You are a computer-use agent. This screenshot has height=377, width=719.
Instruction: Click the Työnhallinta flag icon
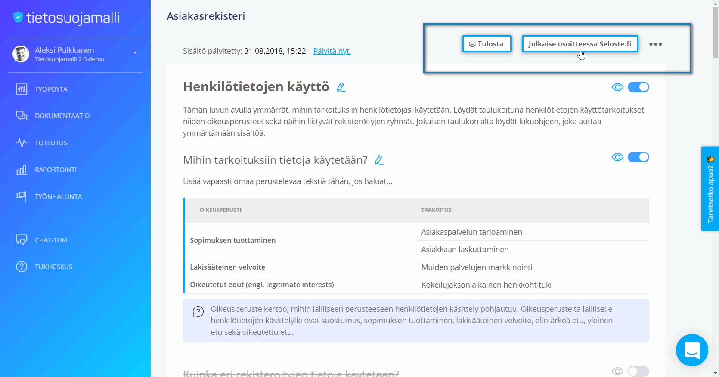point(22,196)
